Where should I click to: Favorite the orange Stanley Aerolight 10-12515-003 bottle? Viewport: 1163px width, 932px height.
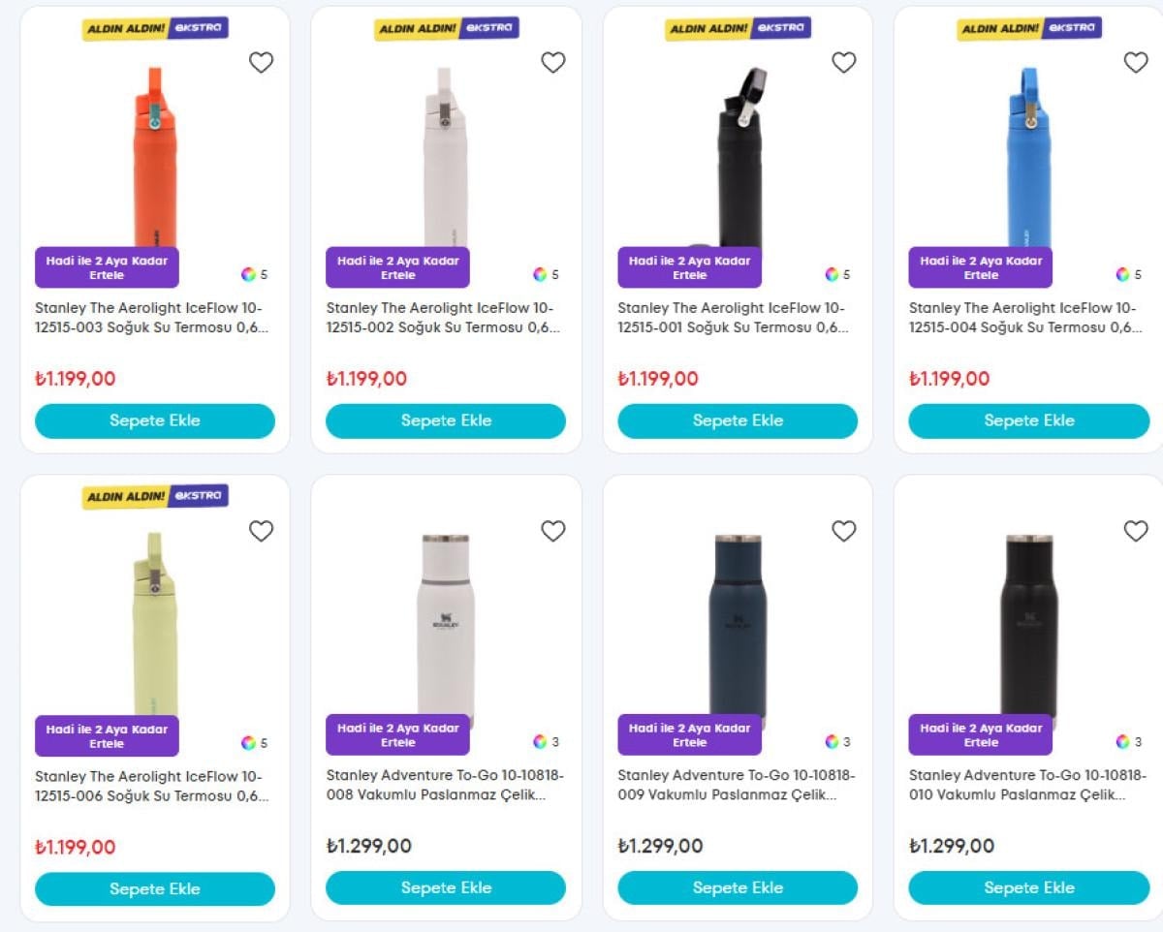(261, 63)
